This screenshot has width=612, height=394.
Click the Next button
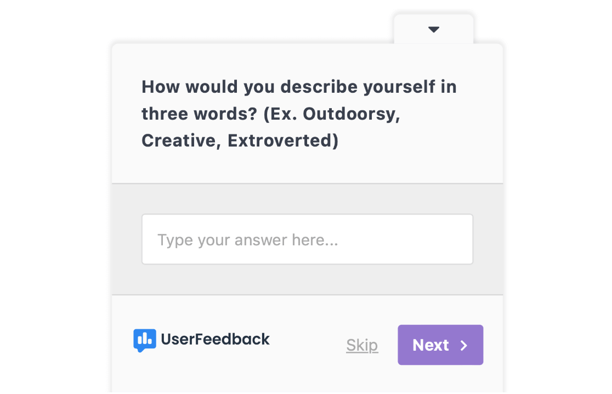(x=440, y=345)
